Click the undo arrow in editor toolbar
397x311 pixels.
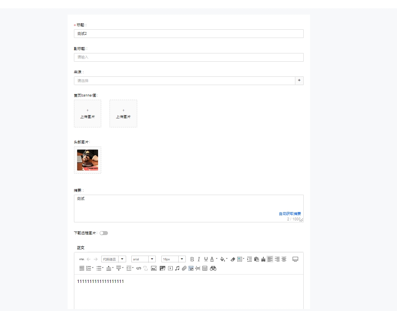coord(89,259)
